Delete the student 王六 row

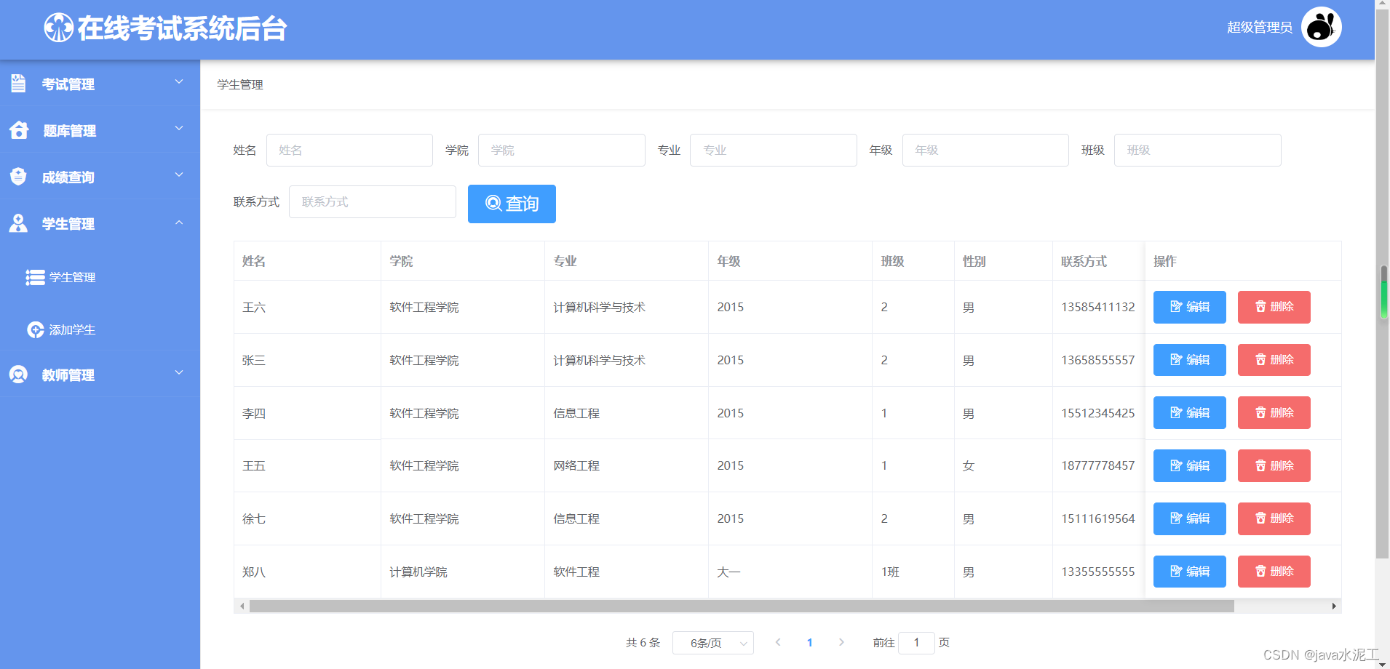coord(1274,307)
